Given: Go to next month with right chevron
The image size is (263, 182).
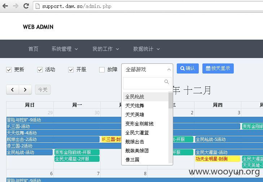Looking at the screenshot, I should pyautogui.click(x=25, y=90).
